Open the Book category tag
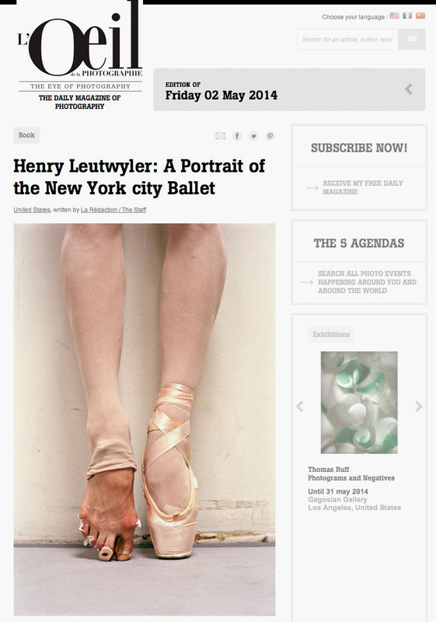 point(26,135)
